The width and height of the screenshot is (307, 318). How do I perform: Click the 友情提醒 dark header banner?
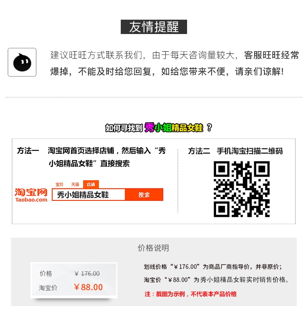[154, 27]
